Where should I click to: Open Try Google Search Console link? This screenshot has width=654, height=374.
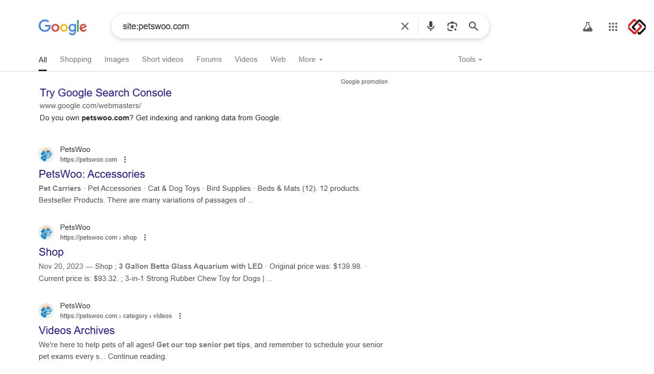click(106, 93)
